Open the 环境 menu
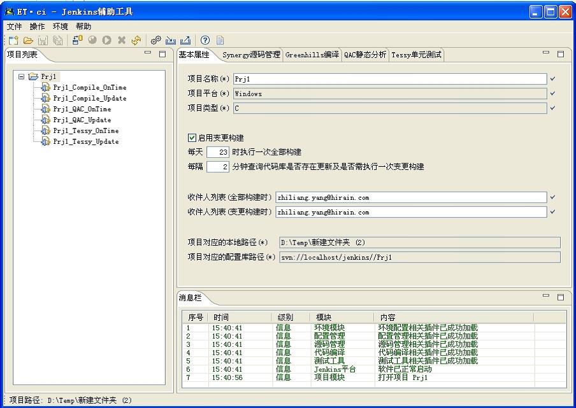This screenshot has width=576, height=408. tap(61, 27)
